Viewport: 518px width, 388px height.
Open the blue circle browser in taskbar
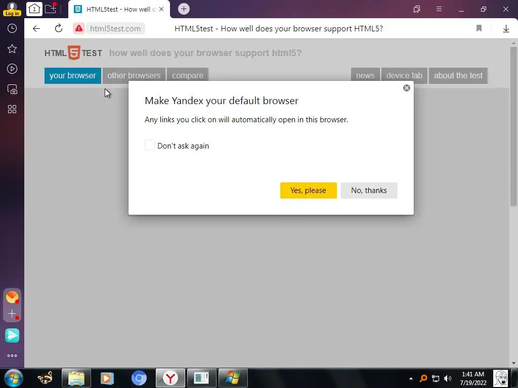tap(139, 378)
